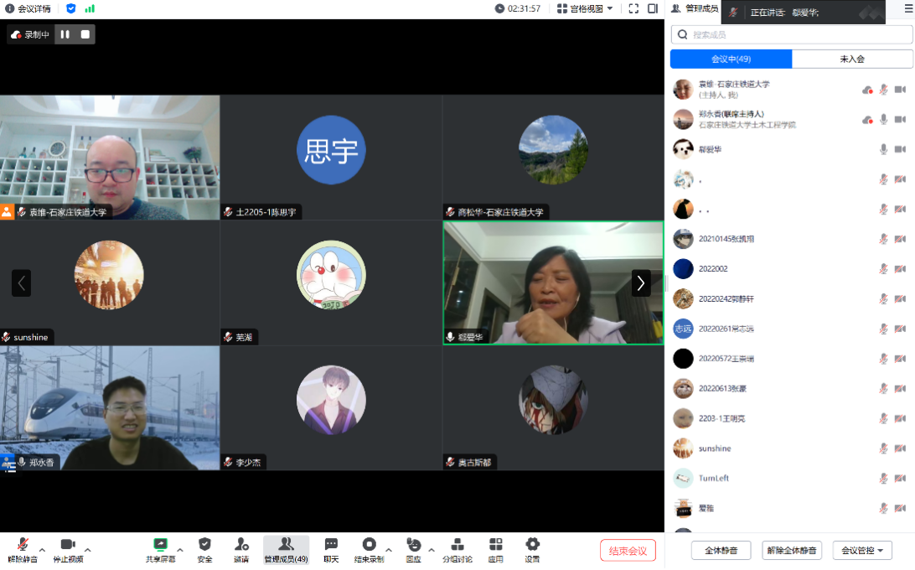Open the 共享屏幕 screen share tool

click(160, 549)
